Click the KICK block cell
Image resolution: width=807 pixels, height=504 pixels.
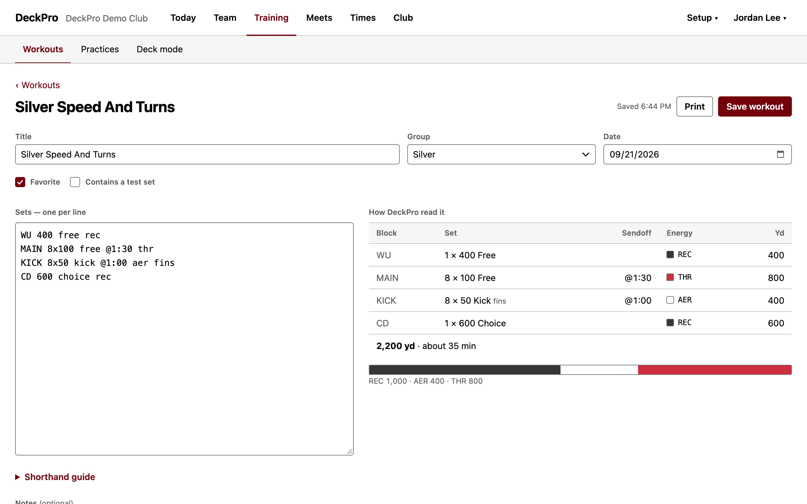(x=386, y=300)
